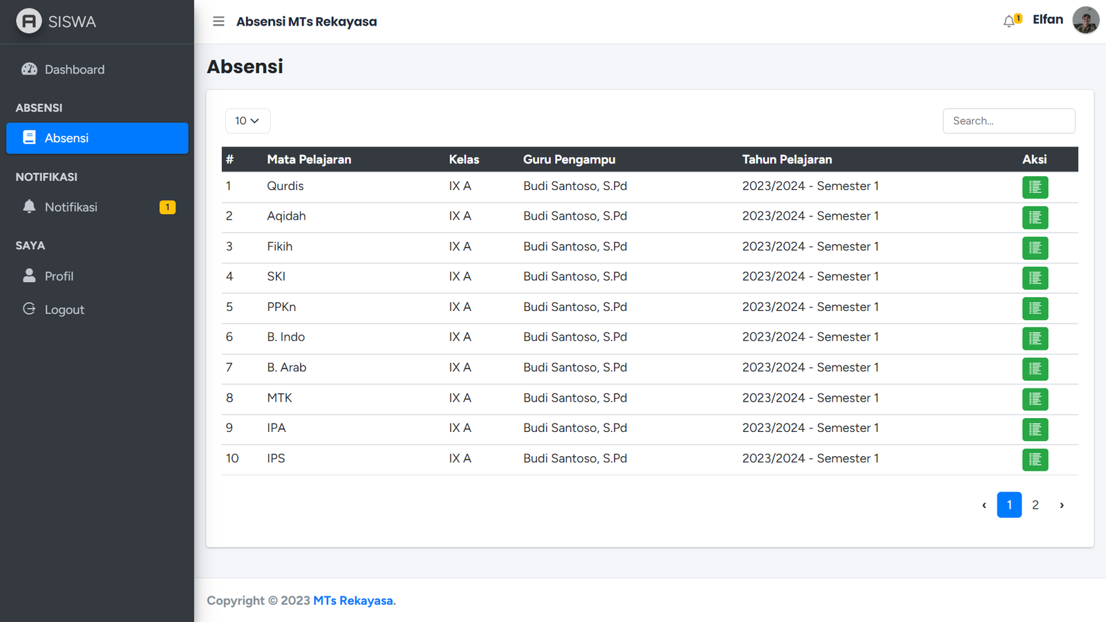This screenshot has height=622, width=1106.
Task: Open the Elfan user menu
Action: tap(1047, 20)
